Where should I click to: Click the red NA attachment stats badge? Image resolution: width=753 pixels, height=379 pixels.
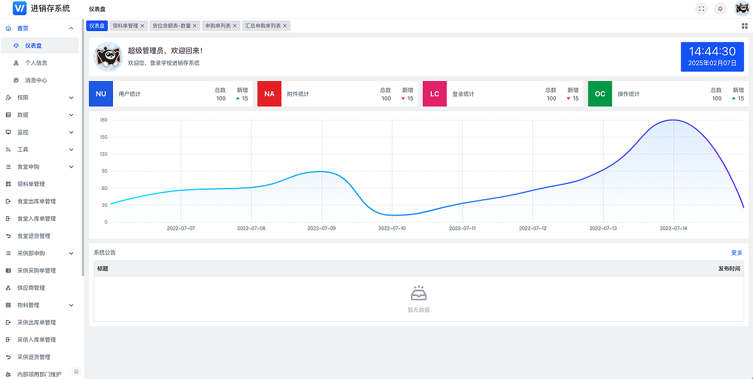pos(269,94)
